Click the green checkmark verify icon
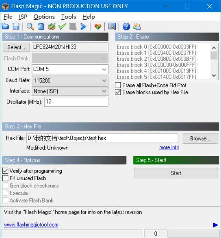 [x=62, y=27]
